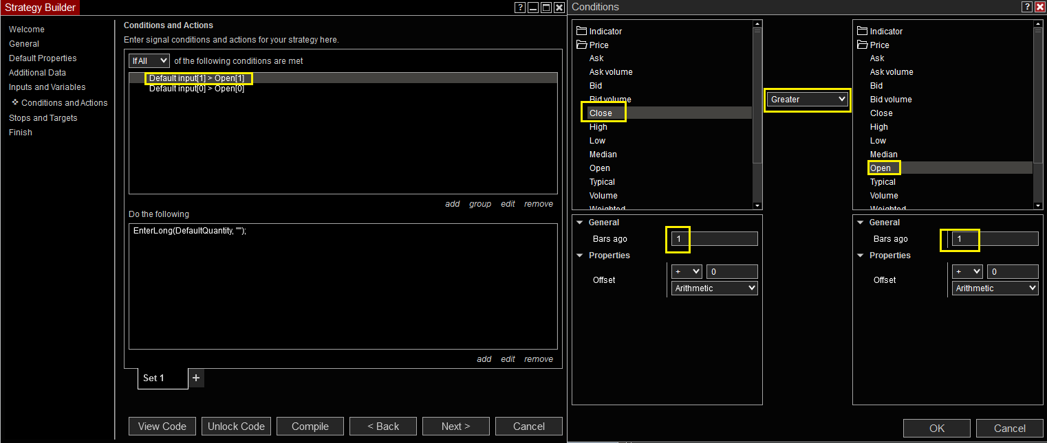
Task: Open Stops and Targets step
Action: click(43, 118)
